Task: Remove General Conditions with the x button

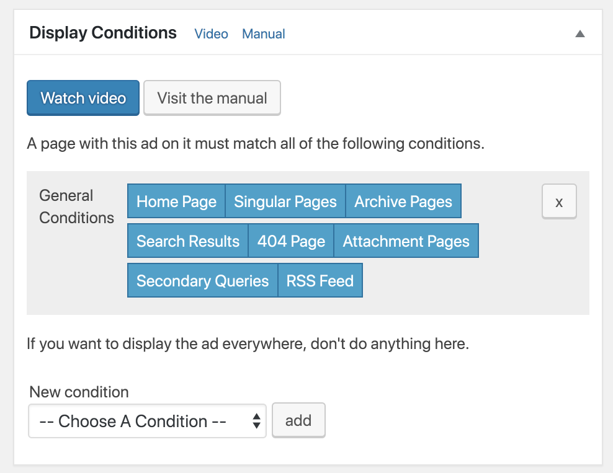Action: pos(559,201)
